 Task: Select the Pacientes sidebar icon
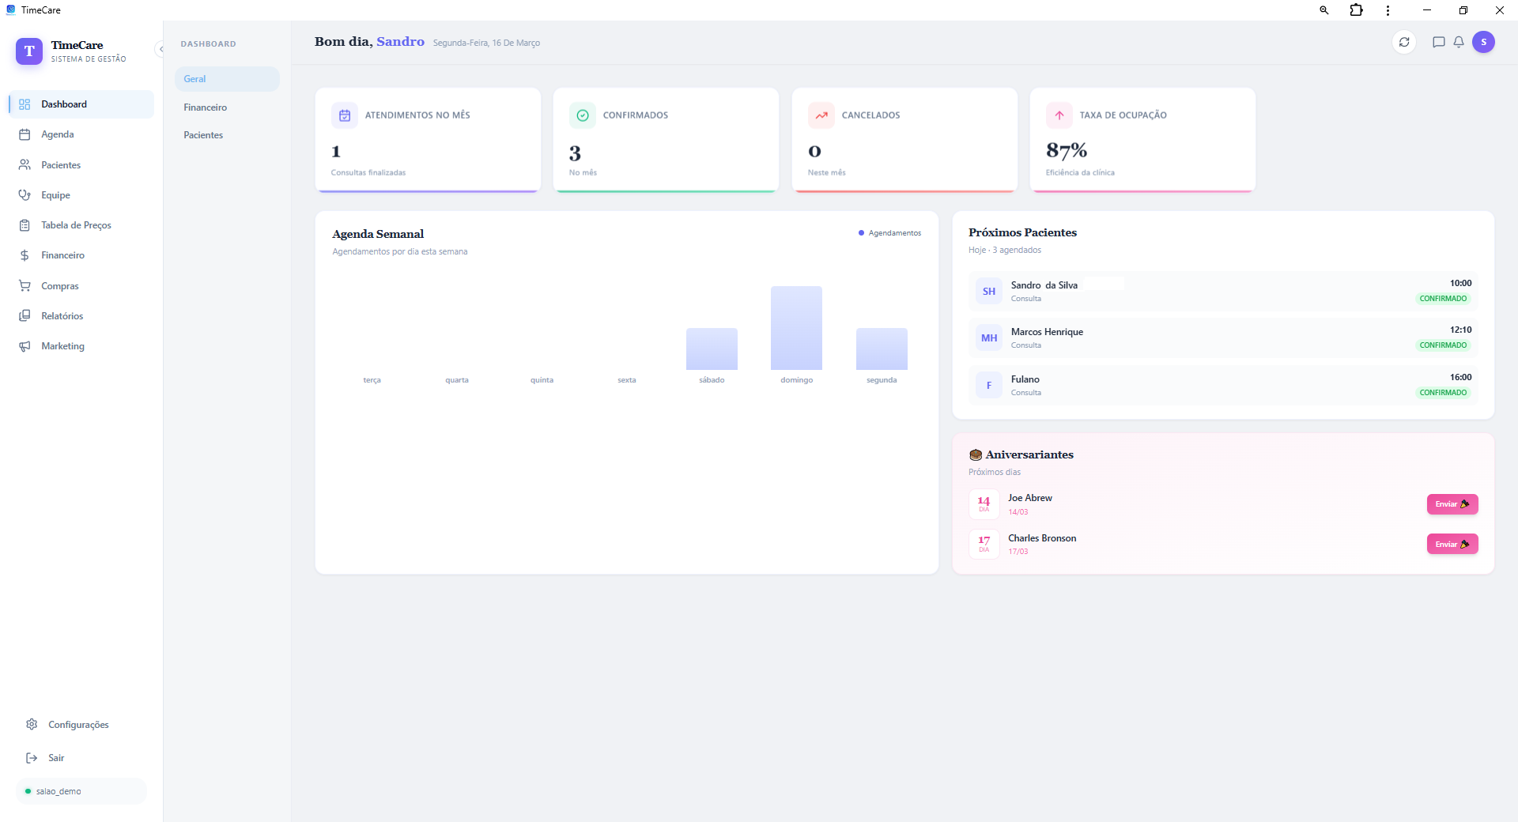[61, 164]
